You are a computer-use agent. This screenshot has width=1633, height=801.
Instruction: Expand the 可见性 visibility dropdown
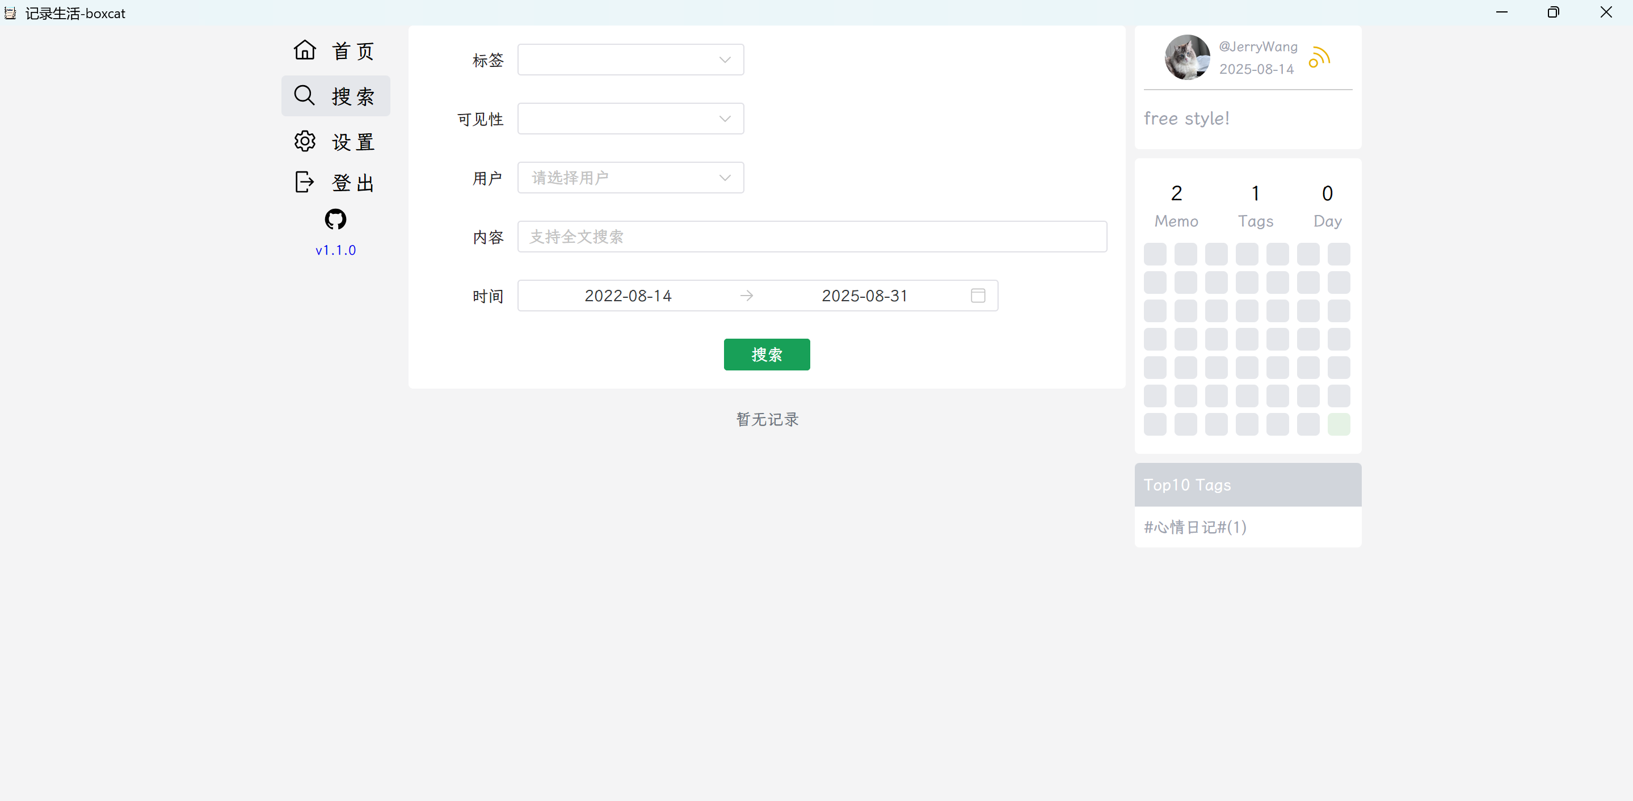pyautogui.click(x=631, y=119)
